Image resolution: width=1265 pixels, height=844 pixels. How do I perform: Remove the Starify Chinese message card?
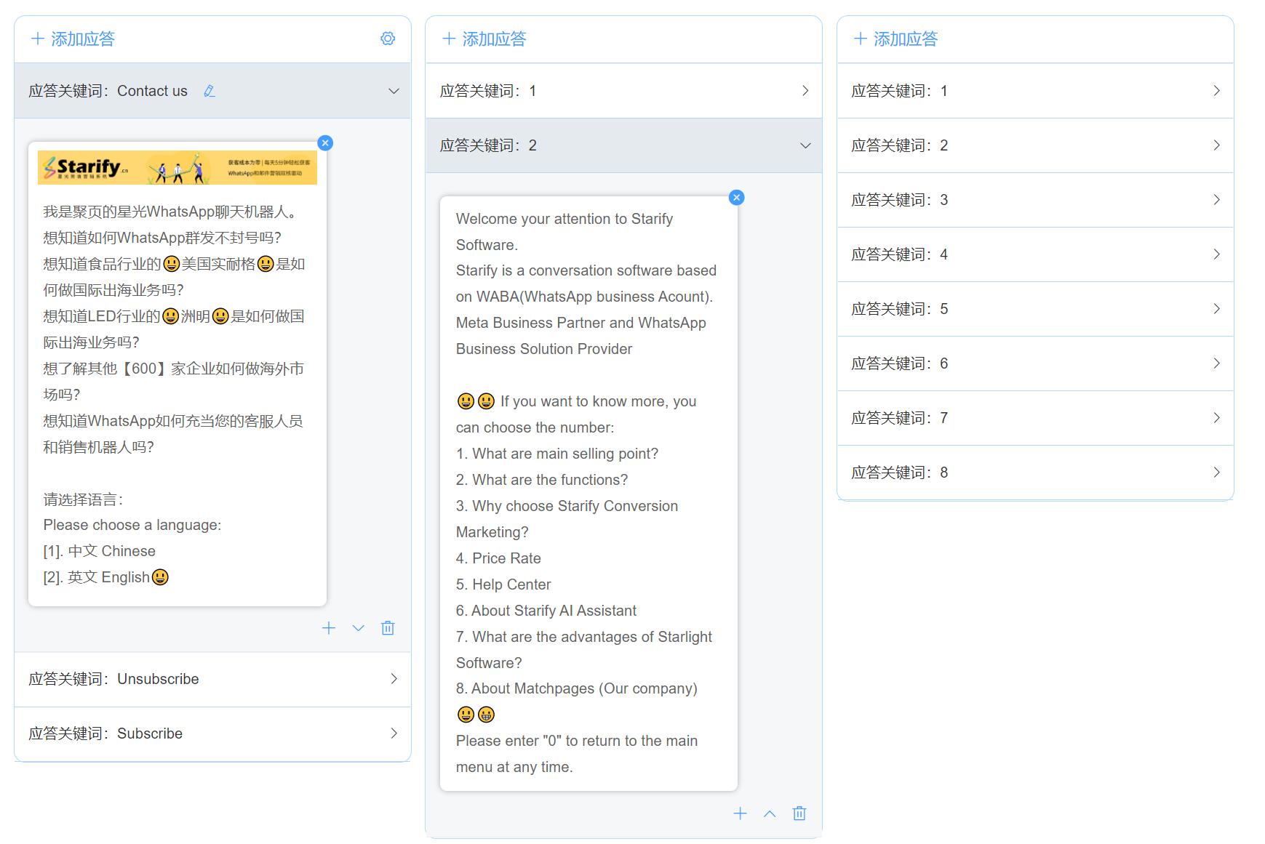point(325,143)
